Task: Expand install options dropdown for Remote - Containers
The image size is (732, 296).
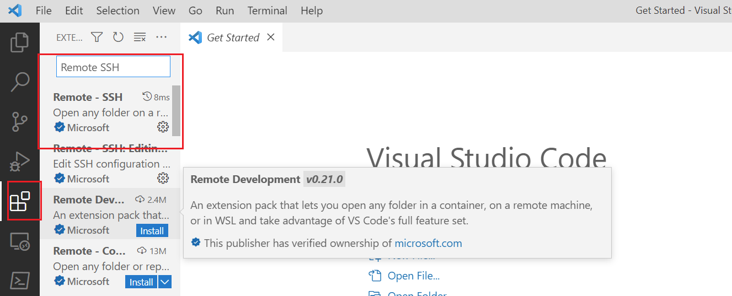Action: pos(165,282)
